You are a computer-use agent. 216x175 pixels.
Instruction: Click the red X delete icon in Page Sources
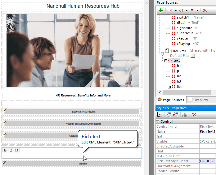[x=205, y=11]
